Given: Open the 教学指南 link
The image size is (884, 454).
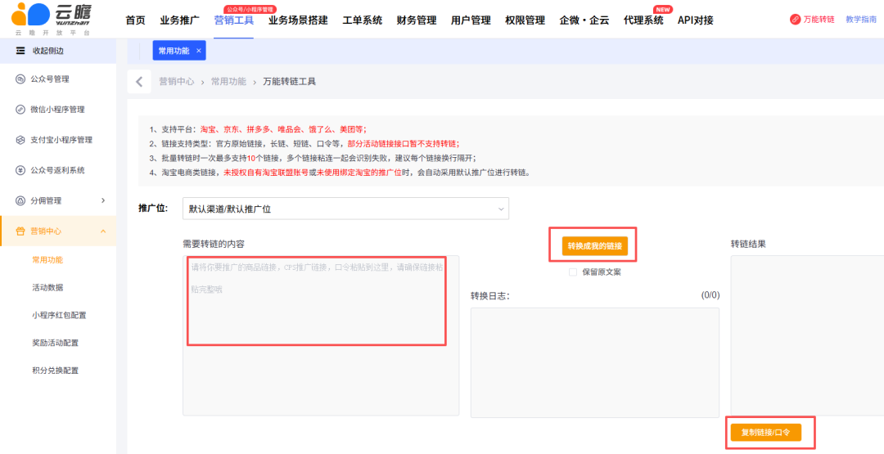Looking at the screenshot, I should pos(861,19).
